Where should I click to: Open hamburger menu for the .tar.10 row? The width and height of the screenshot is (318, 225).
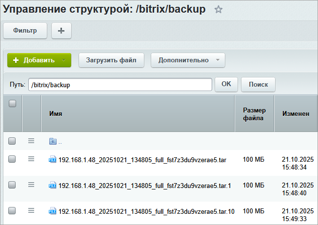point(31,210)
